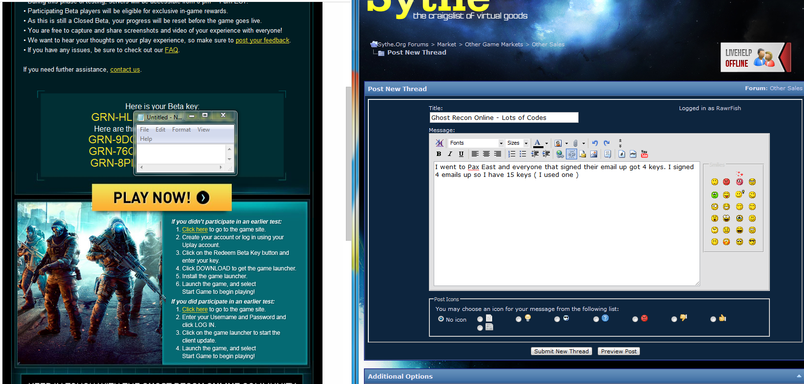This screenshot has width=804, height=384.
Task: Open the View menu in Notepad
Action: (203, 130)
